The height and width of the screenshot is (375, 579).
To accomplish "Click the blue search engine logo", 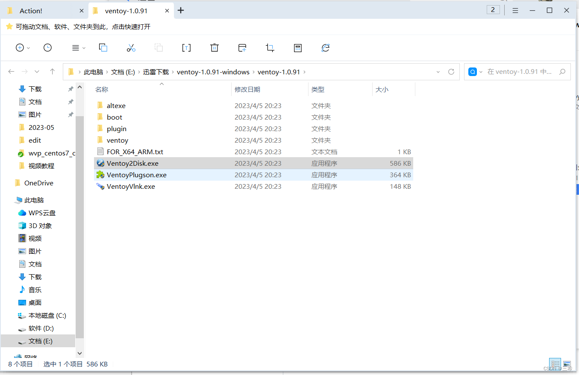I will 472,72.
